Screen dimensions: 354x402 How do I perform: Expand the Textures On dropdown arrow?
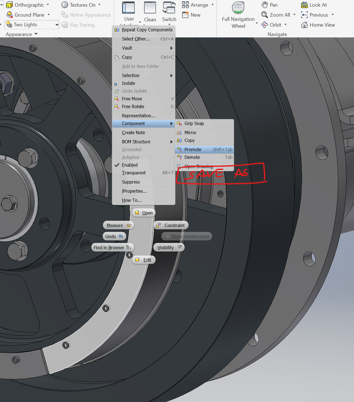point(99,5)
